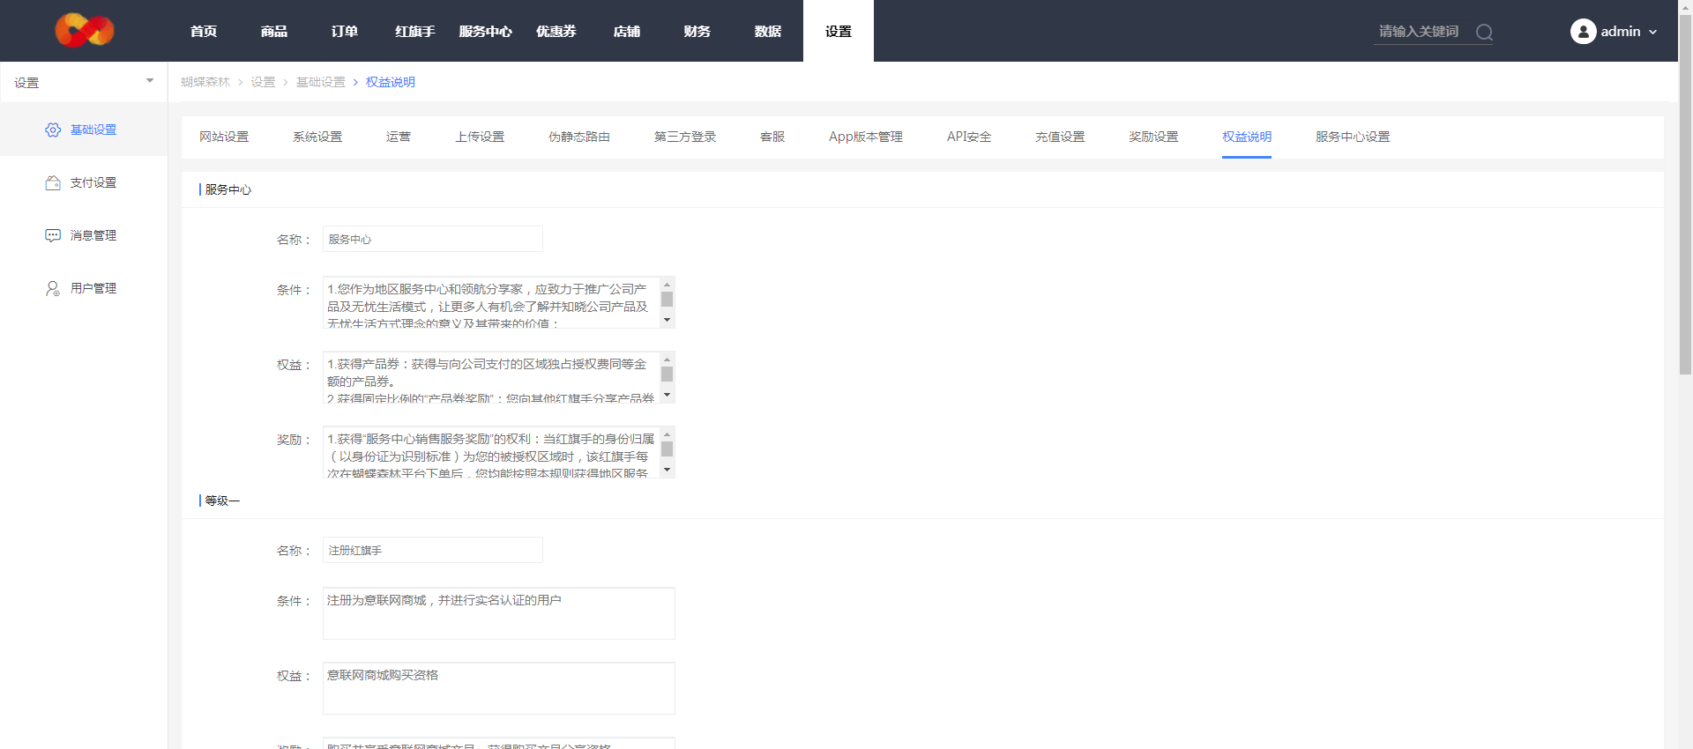
Task: Click the 等级一 条件 textarea
Action: click(x=499, y=613)
